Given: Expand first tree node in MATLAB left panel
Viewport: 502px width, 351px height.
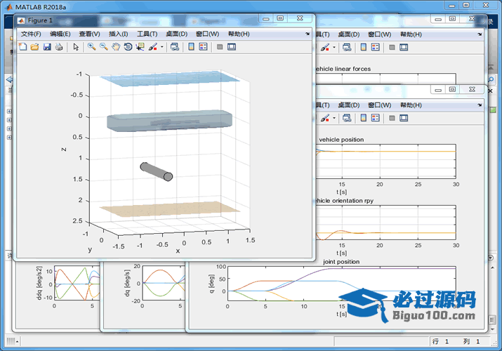Looking at the screenshot, I should (9, 112).
